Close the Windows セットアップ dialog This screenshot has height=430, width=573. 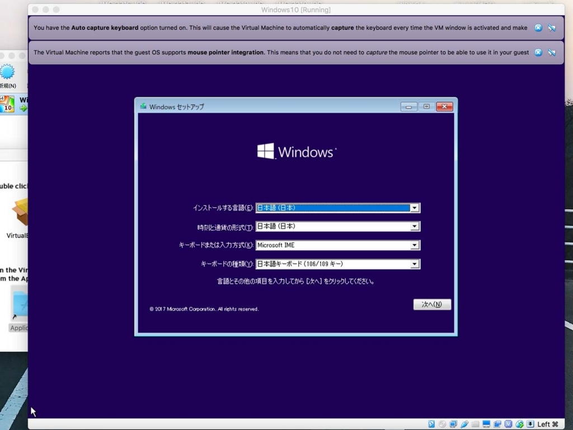tap(445, 106)
